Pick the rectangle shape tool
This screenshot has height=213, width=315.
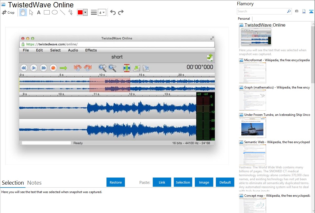tap(47, 12)
